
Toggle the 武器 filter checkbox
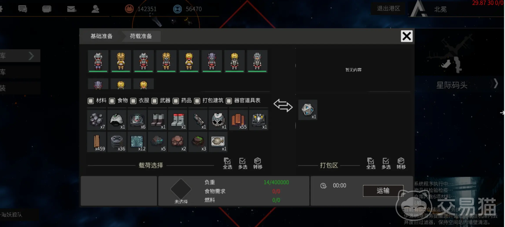pyautogui.click(x=155, y=101)
